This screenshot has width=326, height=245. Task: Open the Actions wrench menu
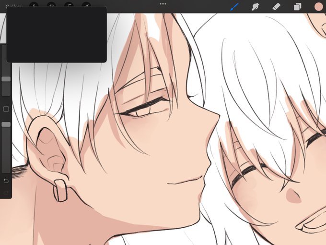tap(34, 5)
